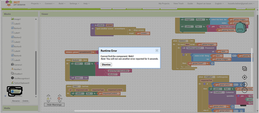
Task: Zoom in with the plus icon
Action: pos(244,85)
